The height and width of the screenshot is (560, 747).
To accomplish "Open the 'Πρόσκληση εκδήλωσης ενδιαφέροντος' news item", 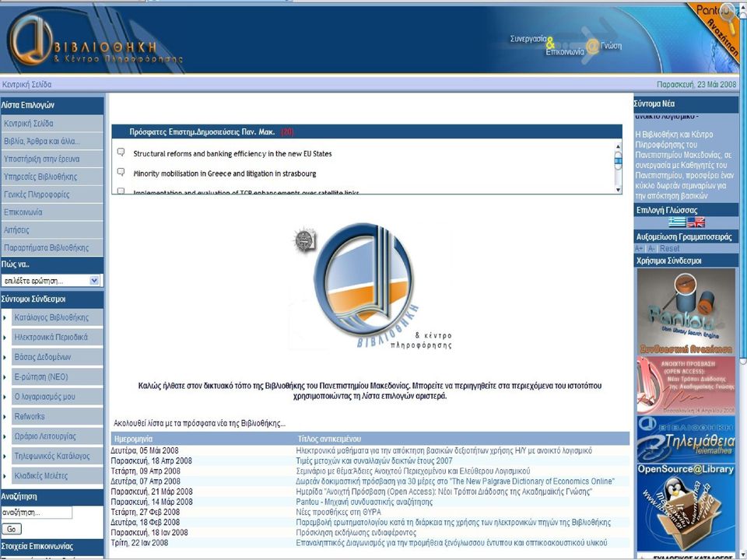I will (x=356, y=533).
